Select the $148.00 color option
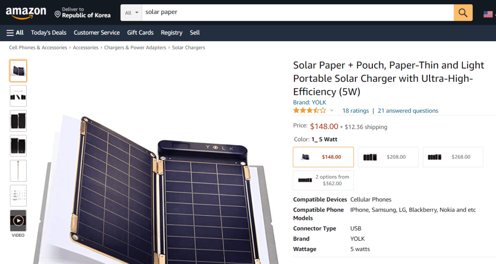This screenshot has width=496, height=264. click(x=323, y=157)
